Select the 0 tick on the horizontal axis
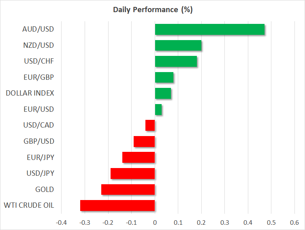305x230 pixels. [x=155, y=222]
